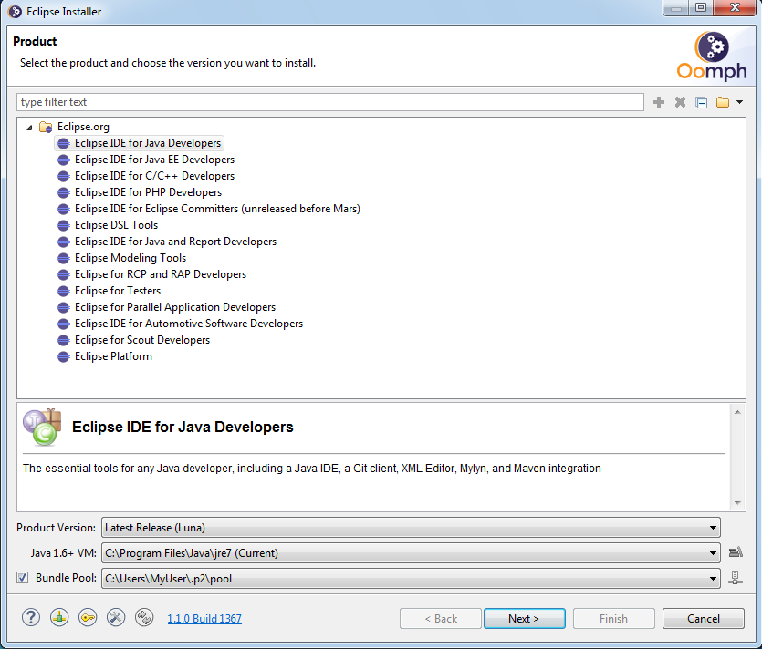Screen dimensions: 762x649
Task: Click the catalogs folder icon
Action: coord(723,102)
